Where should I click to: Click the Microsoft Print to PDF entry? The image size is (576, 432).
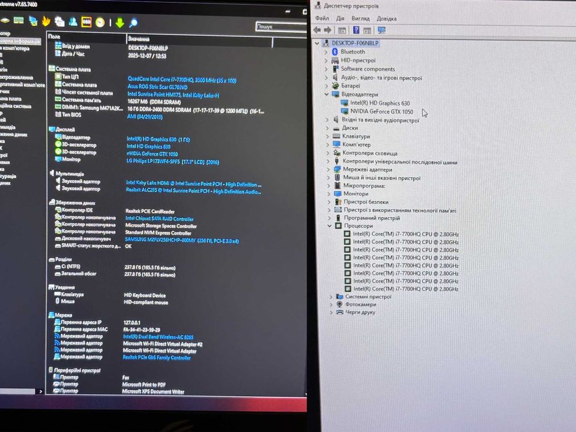tap(144, 384)
